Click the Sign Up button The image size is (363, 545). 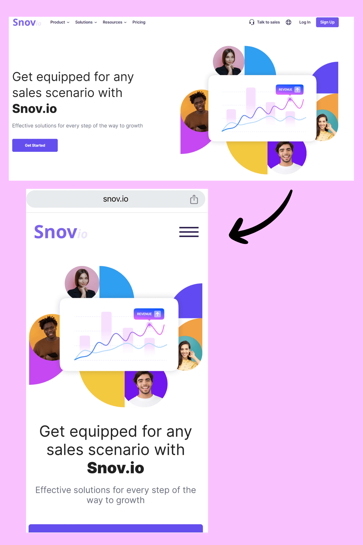(327, 22)
